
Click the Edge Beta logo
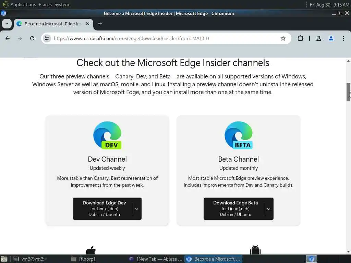pos(239,135)
